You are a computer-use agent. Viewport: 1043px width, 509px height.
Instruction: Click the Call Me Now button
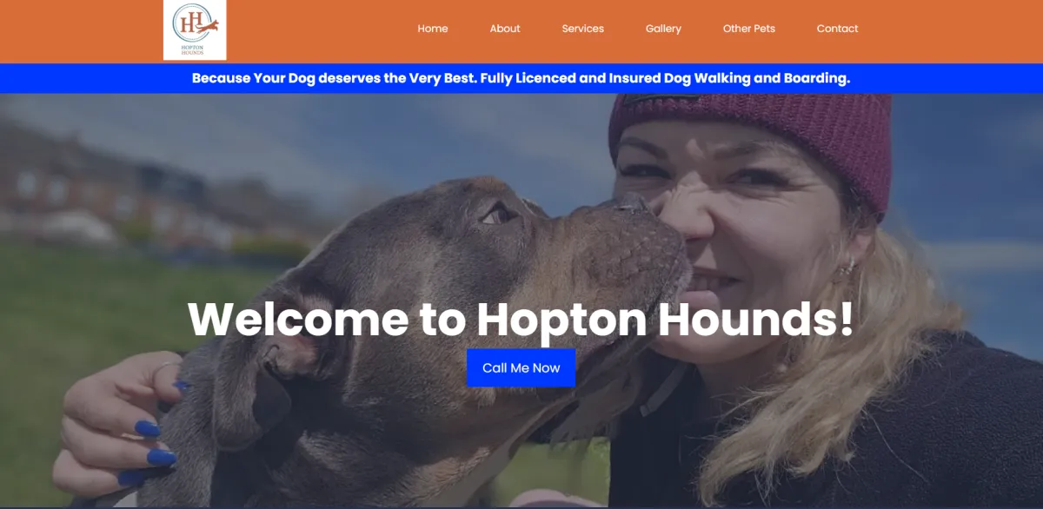tap(521, 367)
